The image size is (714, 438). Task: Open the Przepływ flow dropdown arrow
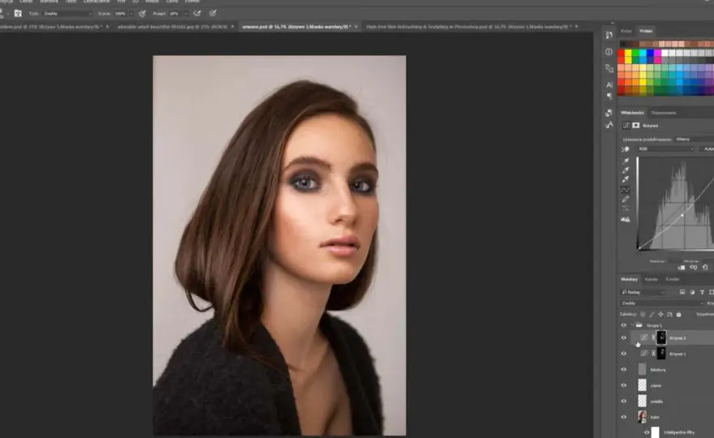186,14
